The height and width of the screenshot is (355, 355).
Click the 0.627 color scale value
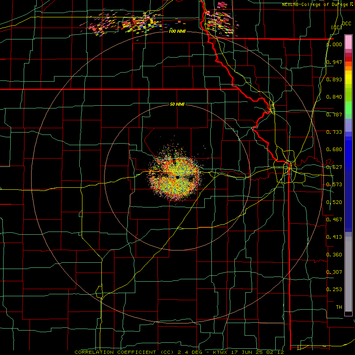pos(334,167)
